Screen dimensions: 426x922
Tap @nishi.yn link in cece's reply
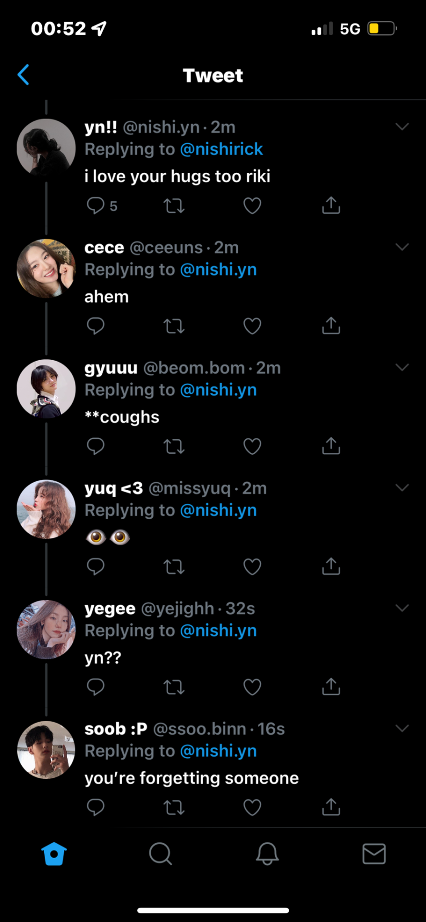pos(218,270)
